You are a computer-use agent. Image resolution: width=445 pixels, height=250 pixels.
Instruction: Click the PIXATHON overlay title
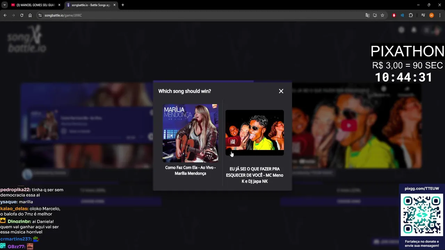coord(407,51)
